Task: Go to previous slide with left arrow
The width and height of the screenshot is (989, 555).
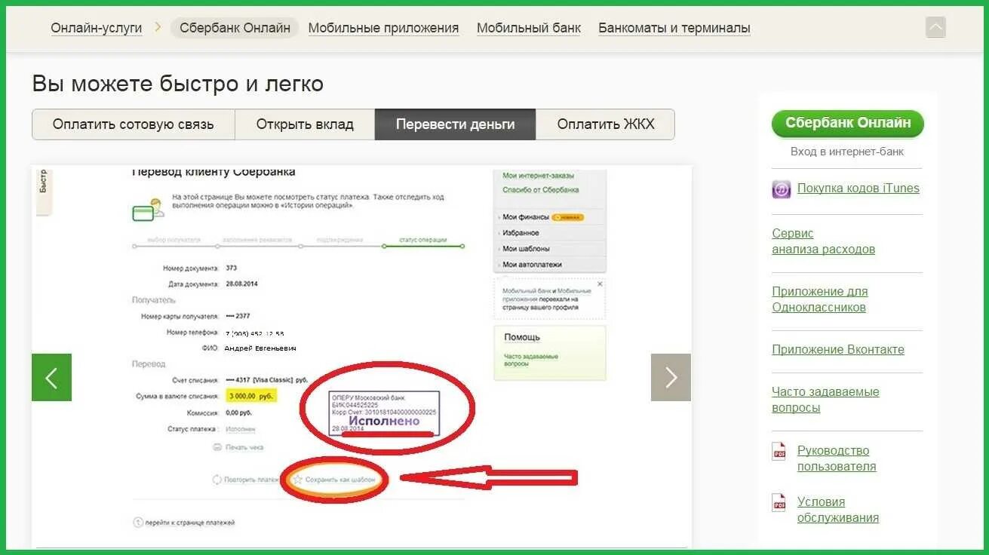Action: tap(51, 377)
